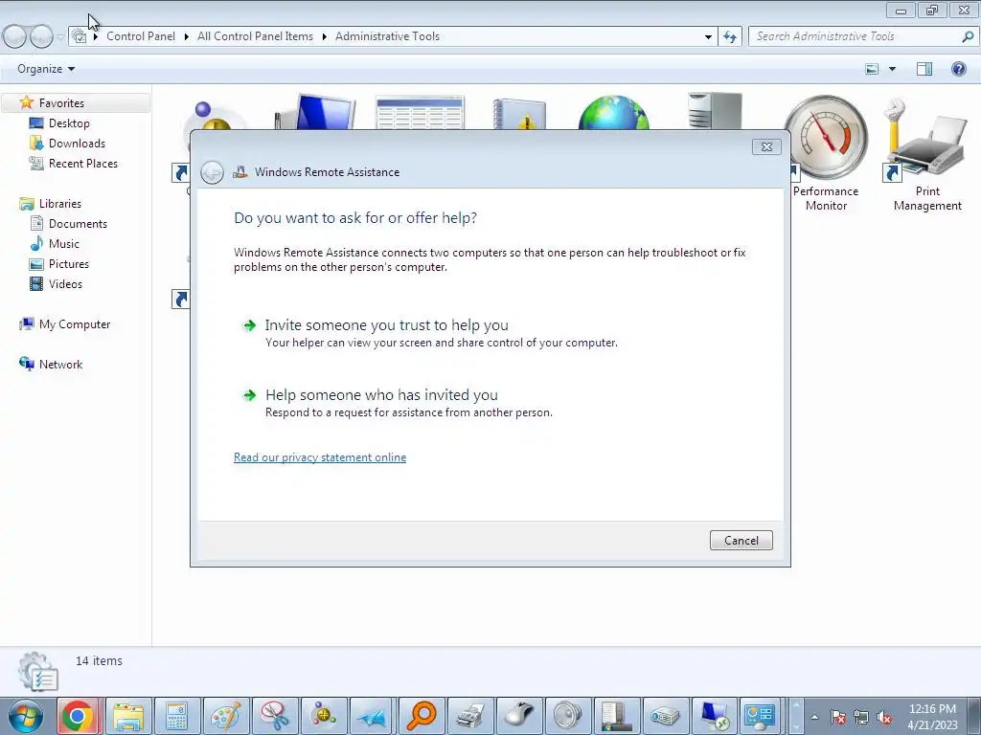This screenshot has width=981, height=735.
Task: Open the Print Management icon
Action: pos(927,154)
